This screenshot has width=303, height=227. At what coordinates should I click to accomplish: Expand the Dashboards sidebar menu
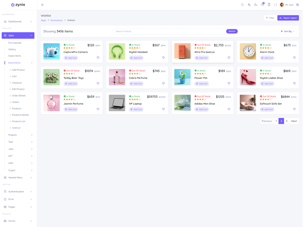(x=18, y=22)
